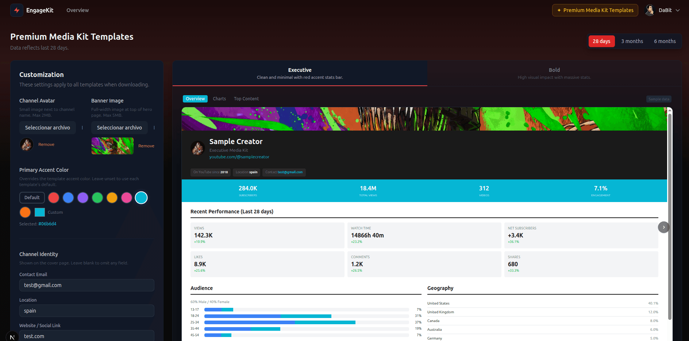Click Seleccionar archivo under Channel Avatar
Viewport: 689px width, 341px height.
47,127
